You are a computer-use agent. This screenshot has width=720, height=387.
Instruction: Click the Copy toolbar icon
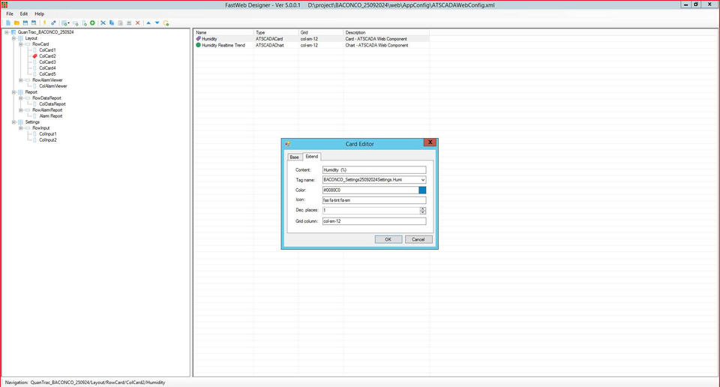(112, 23)
